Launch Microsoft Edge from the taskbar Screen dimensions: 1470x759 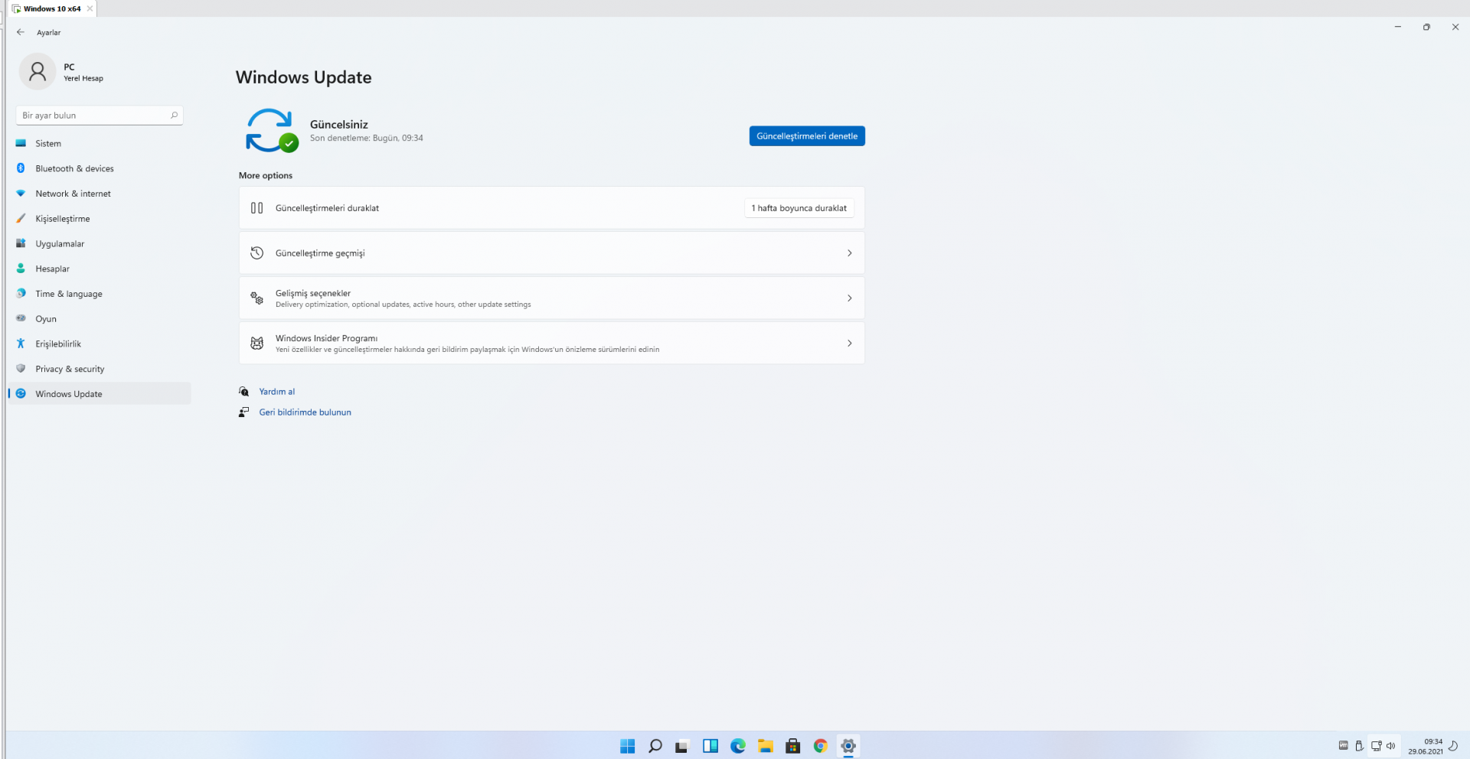pos(738,746)
